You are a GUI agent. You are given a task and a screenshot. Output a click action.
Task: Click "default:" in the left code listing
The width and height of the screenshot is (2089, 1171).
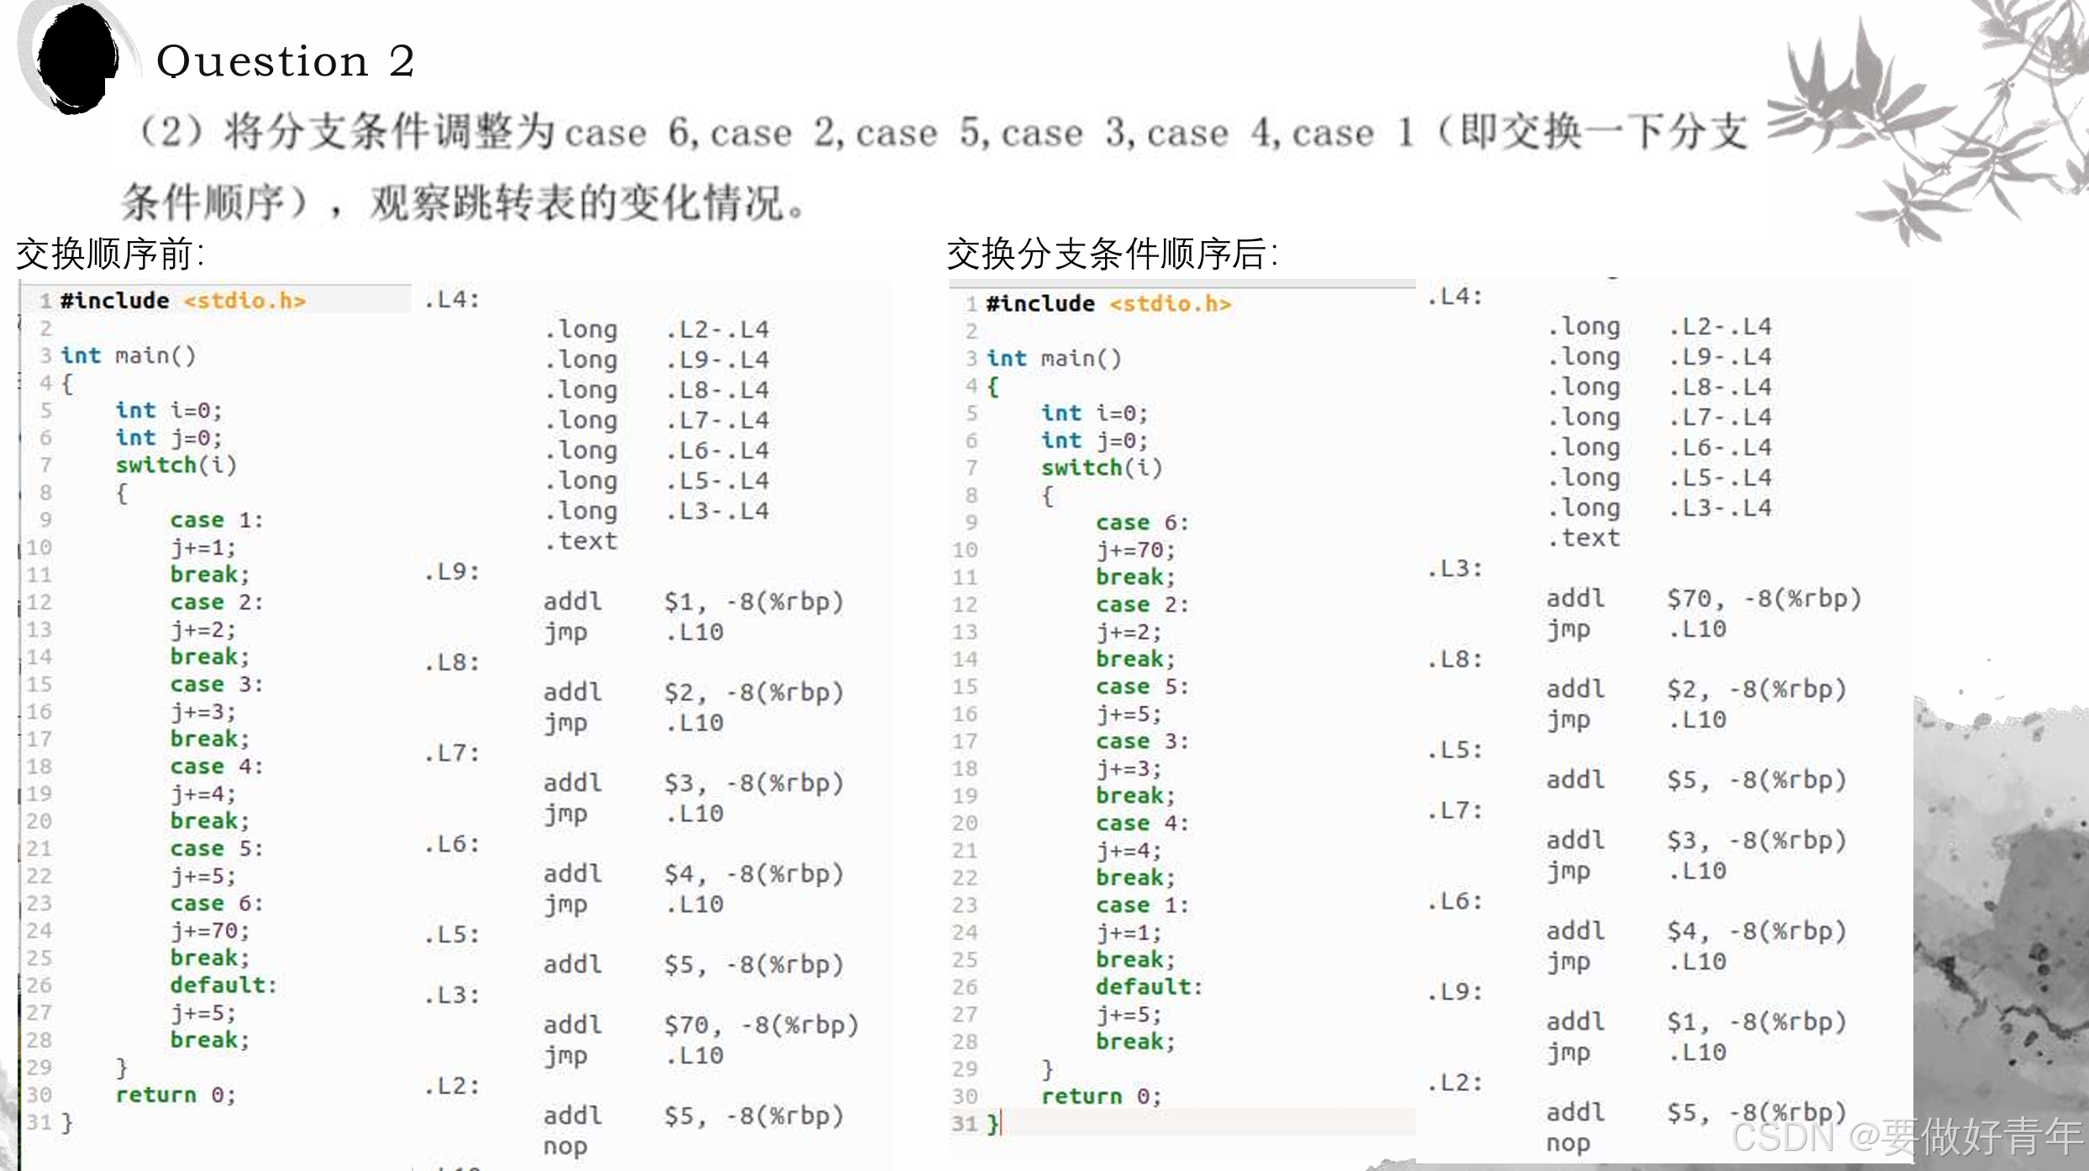[x=223, y=985]
